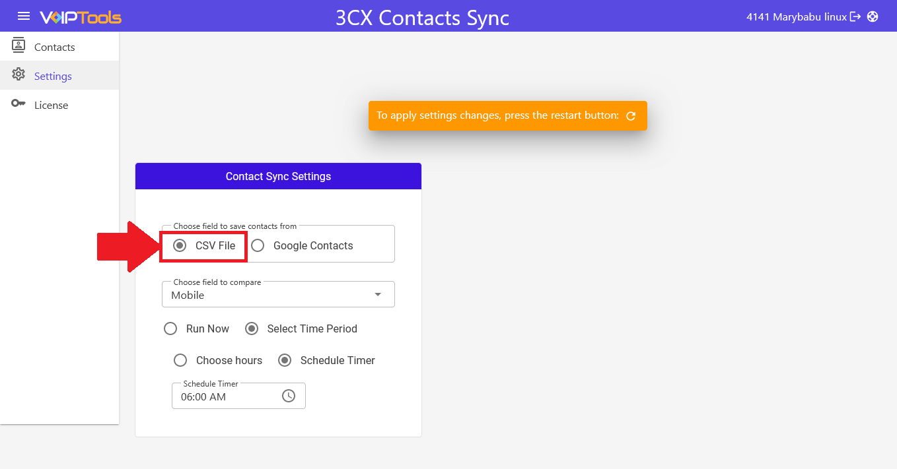Open the language globe icon
This screenshot has width=897, height=469.
(x=873, y=16)
